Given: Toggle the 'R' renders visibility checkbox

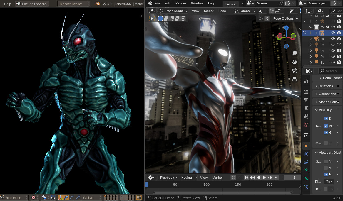Looking at the screenshot, I should (326, 132).
